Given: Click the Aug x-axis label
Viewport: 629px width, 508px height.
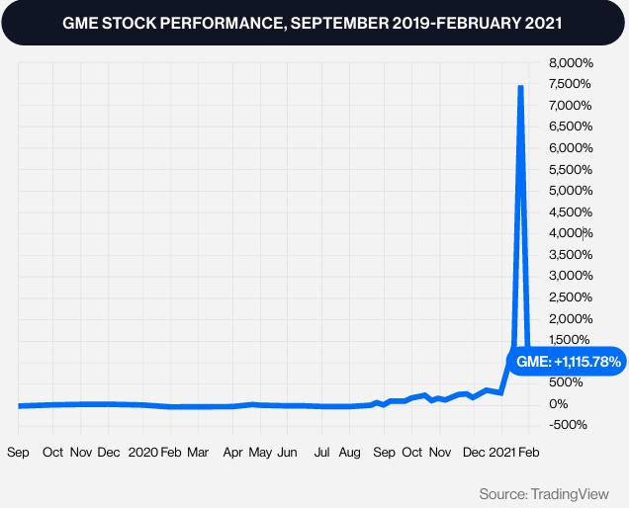Looking at the screenshot, I should [x=349, y=453].
